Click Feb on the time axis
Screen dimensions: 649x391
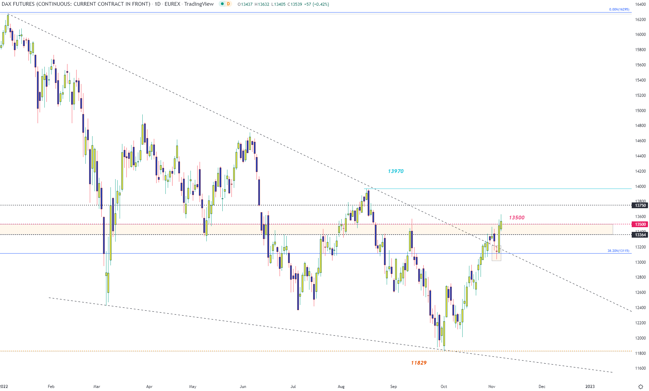pos(51,387)
